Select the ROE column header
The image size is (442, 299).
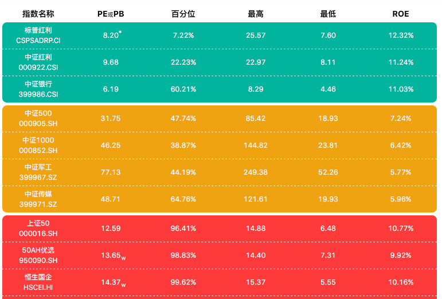[x=400, y=14]
